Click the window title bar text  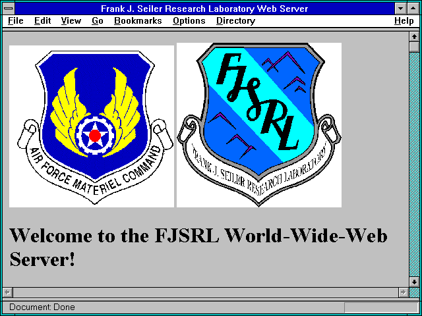(204, 9)
